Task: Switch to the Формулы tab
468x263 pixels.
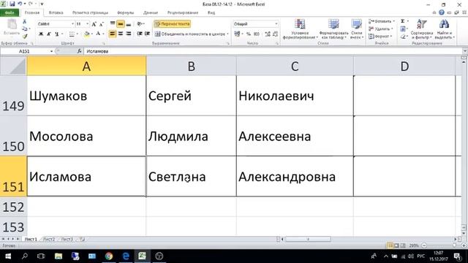Action: click(x=125, y=12)
